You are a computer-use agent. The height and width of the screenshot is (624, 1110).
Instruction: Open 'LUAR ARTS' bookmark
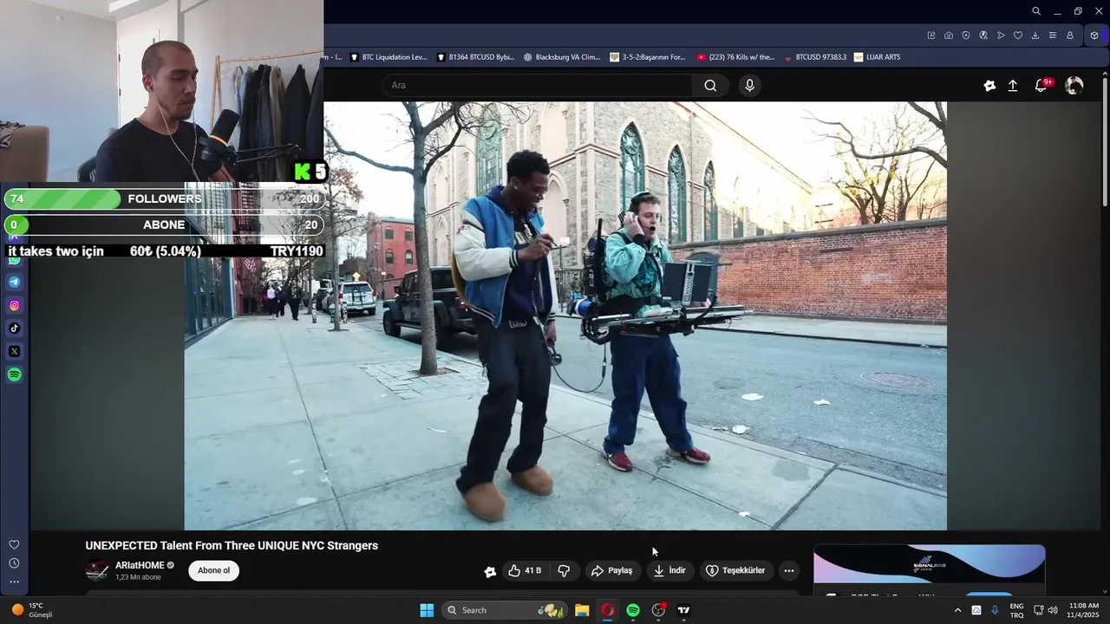(878, 57)
